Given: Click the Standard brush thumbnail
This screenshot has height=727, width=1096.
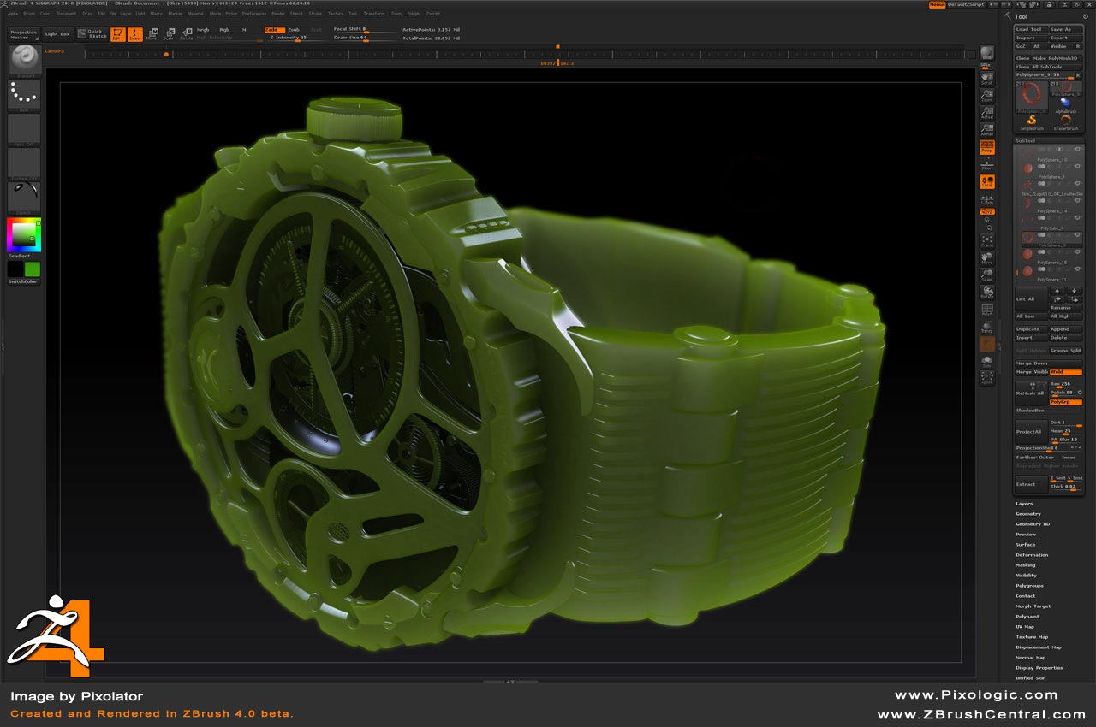Looking at the screenshot, I should 24,59.
